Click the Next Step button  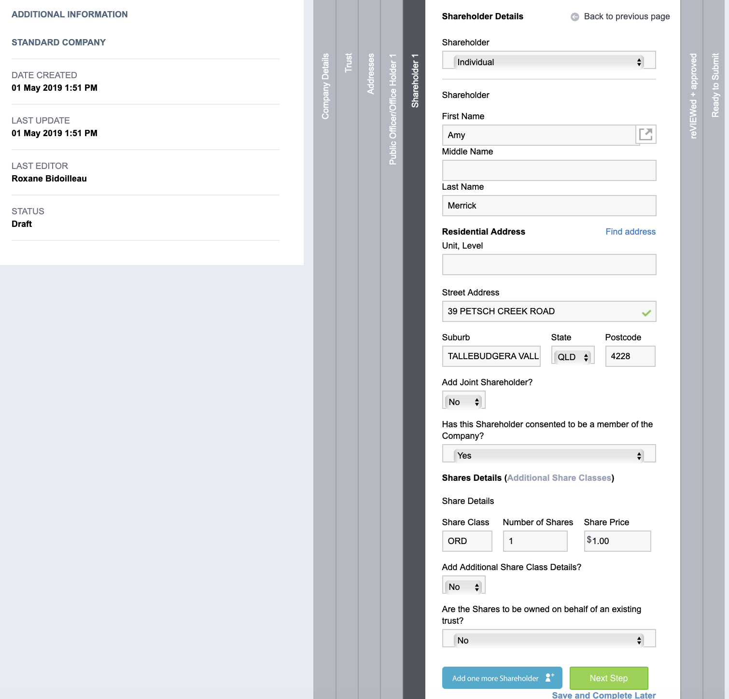608,678
